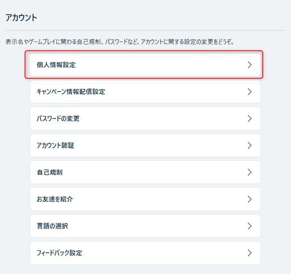Image resolution: width=291 pixels, height=274 pixels.
Task: Expand 言語の選択 via its chevron
Action: tap(249, 226)
